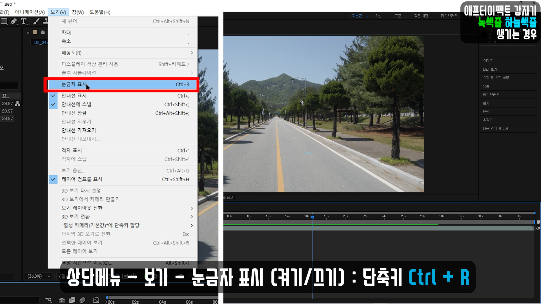Uncheck 안내선에 스냅 option
This screenshot has height=304, width=541.
coord(76,104)
